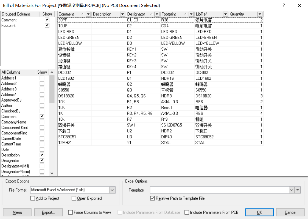Click the help question mark icon

pos(284,5)
